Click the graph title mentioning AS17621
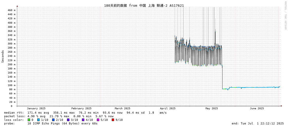Screen dimensions: 288x127 tap(144, 5)
